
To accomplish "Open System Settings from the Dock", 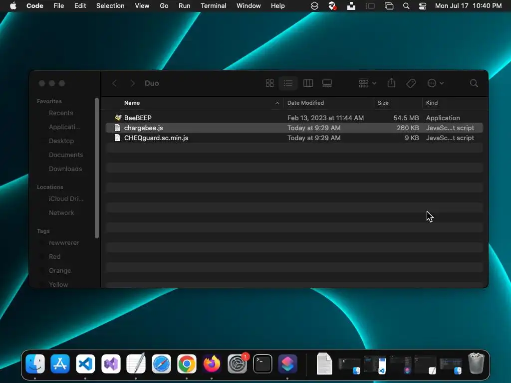I will click(237, 364).
